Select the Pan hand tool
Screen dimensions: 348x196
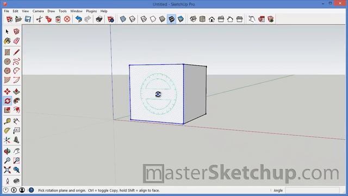[x=16, y=151]
